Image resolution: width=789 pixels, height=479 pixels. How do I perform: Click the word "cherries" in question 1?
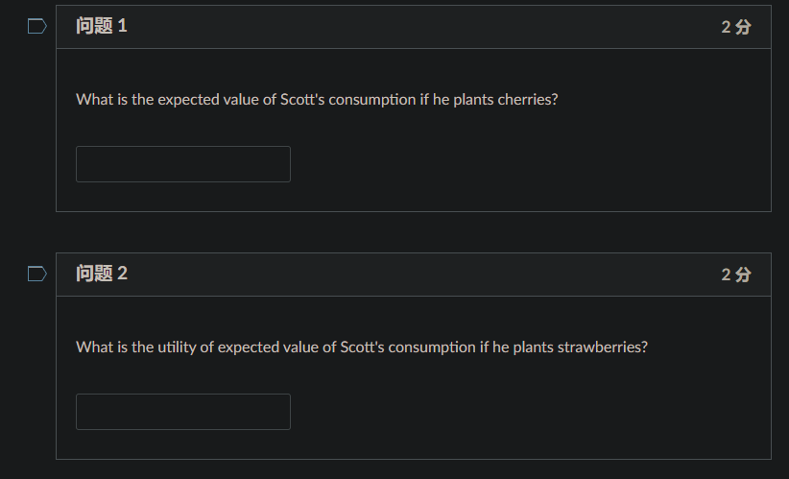point(525,100)
